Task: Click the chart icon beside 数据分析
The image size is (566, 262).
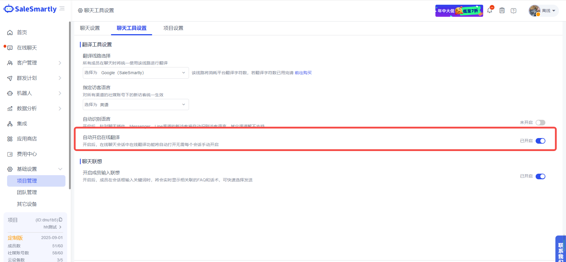Action: pyautogui.click(x=10, y=108)
